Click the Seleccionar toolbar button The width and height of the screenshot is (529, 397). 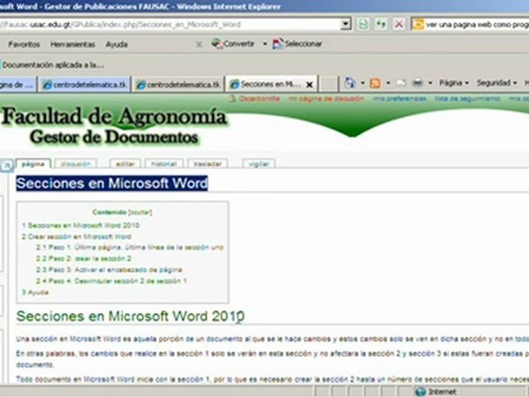298,44
